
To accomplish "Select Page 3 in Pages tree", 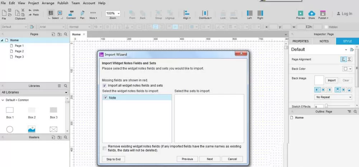I will (19, 57).
